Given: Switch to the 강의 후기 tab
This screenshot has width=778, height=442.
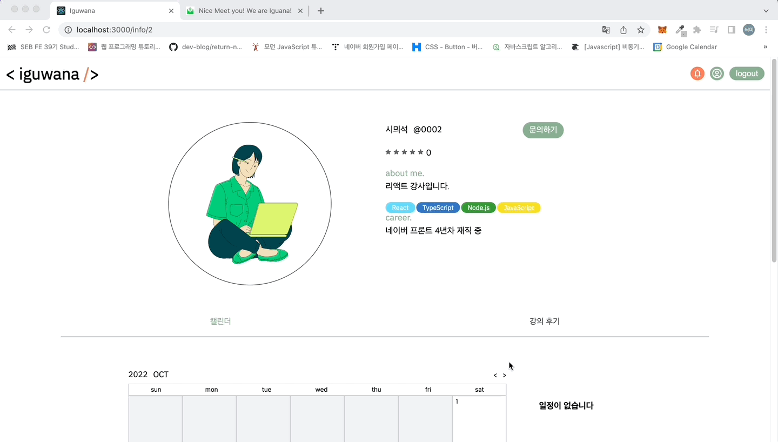Looking at the screenshot, I should pos(545,321).
